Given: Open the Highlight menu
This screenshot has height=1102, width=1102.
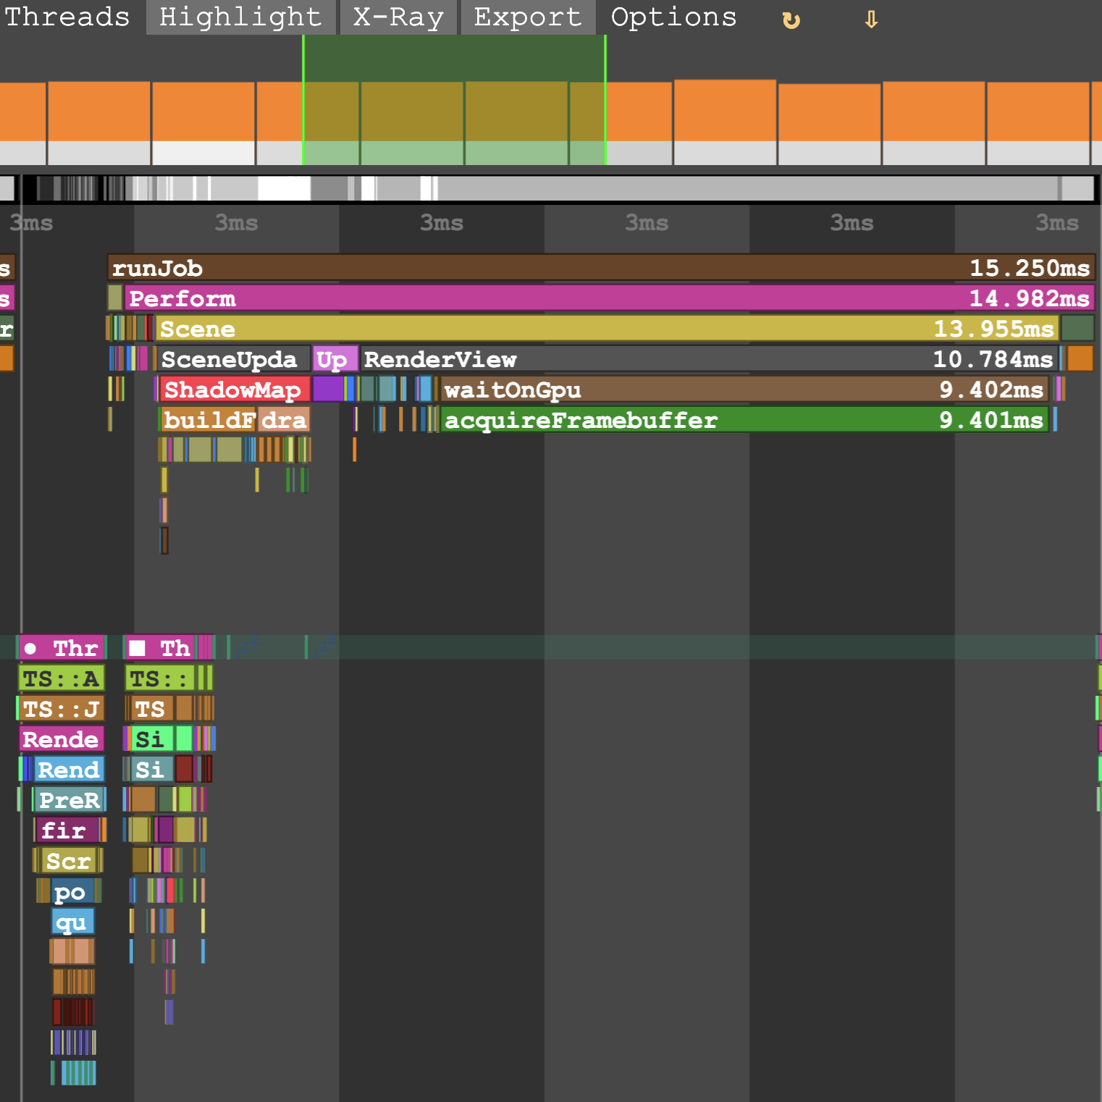Looking at the screenshot, I should point(240,17).
